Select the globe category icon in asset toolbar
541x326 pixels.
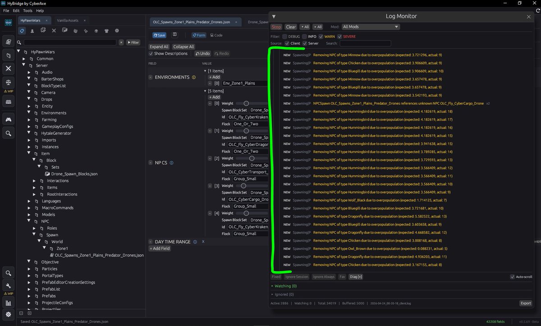pyautogui.click(x=96, y=31)
